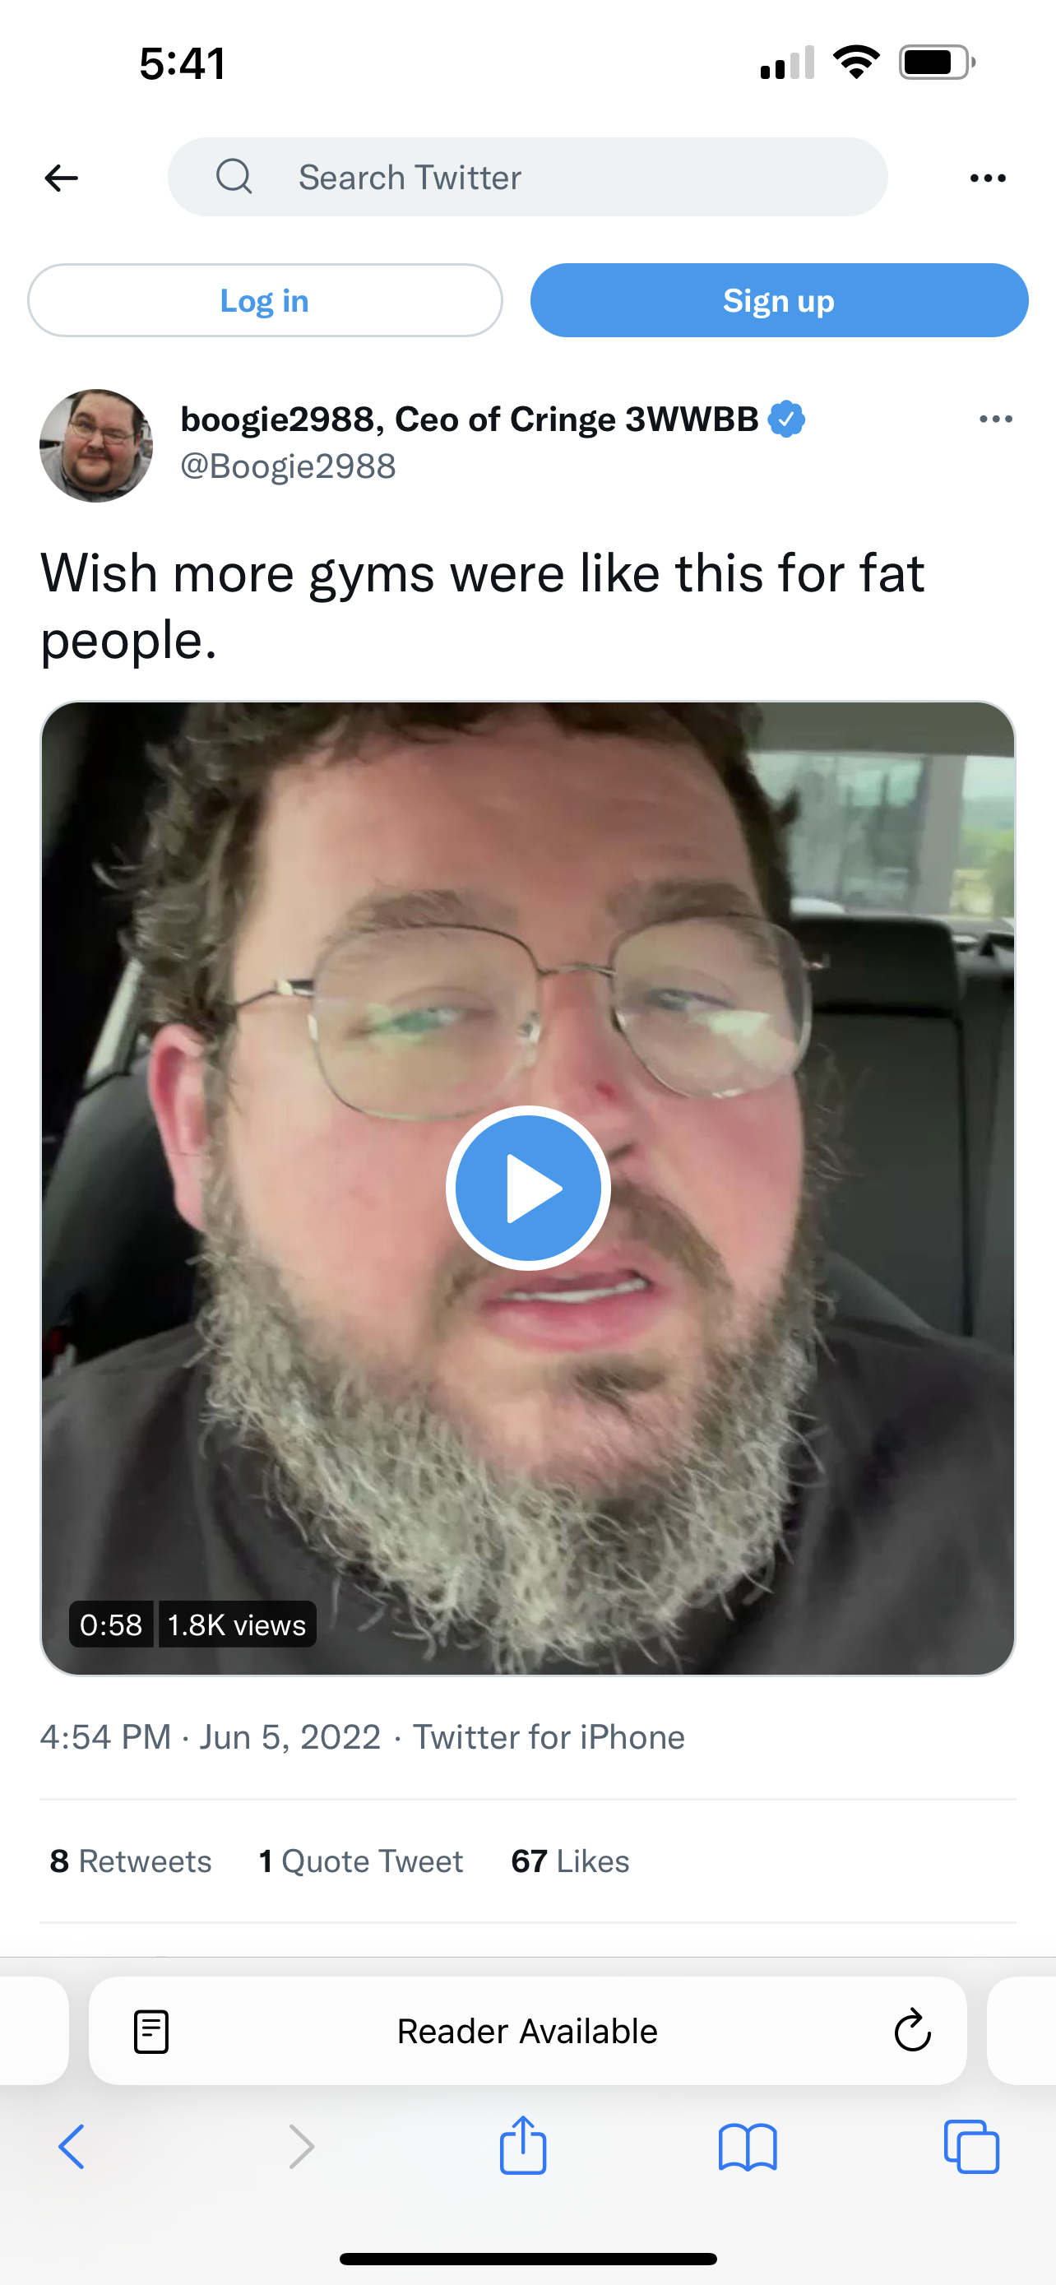Screen dimensions: 1056x2285
Task: Open boogie2988's profile avatar
Action: (x=95, y=445)
